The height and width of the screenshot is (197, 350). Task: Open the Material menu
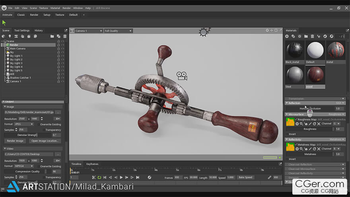55,8
